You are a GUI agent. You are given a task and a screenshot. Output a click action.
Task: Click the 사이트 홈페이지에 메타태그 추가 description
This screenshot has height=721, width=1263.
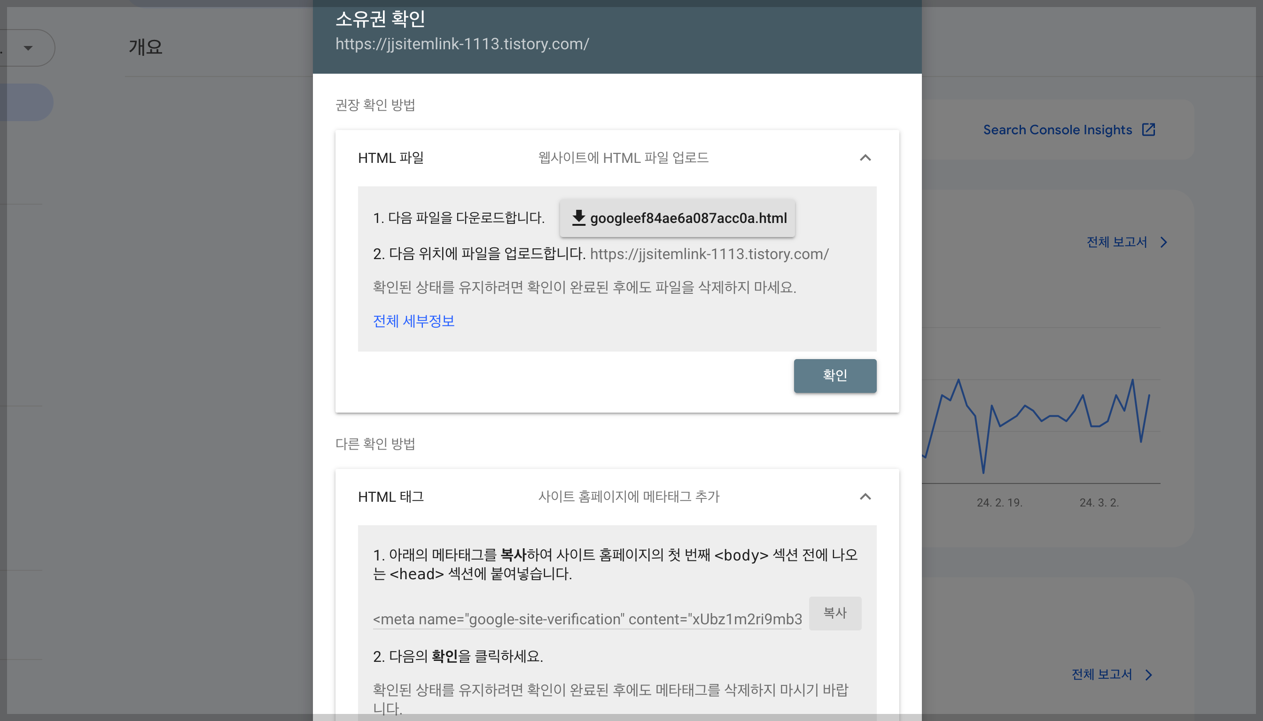click(x=629, y=497)
